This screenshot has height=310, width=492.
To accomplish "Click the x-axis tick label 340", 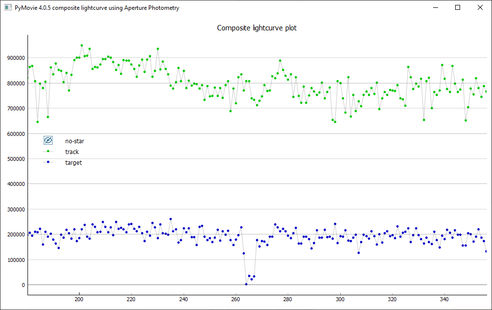I will [444, 299].
